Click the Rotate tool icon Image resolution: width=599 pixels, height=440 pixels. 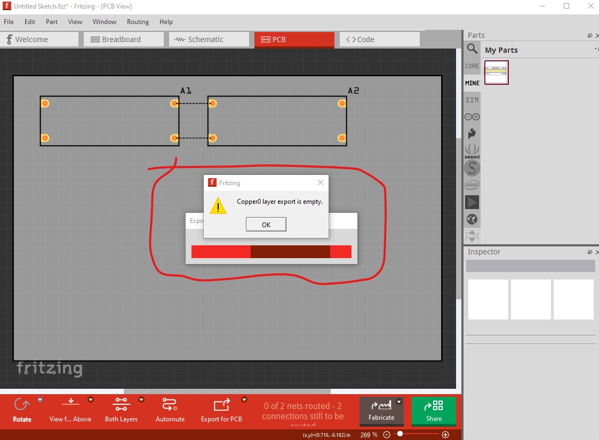21,405
